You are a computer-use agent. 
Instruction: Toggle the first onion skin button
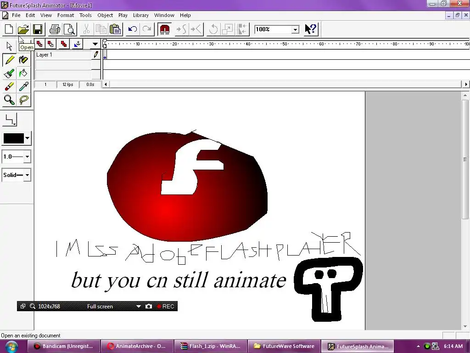[x=39, y=44]
